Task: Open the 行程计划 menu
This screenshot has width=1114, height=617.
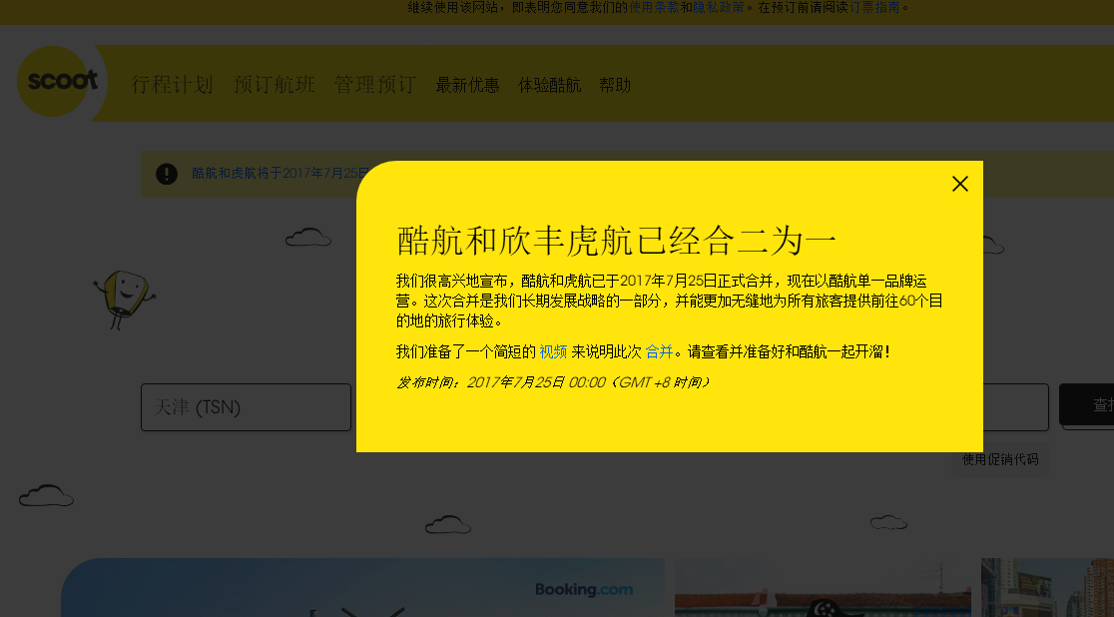Action: [173, 85]
